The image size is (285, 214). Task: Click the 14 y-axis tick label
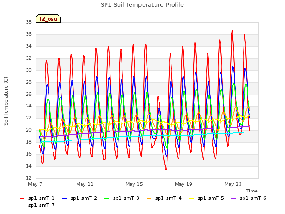pos(28,166)
